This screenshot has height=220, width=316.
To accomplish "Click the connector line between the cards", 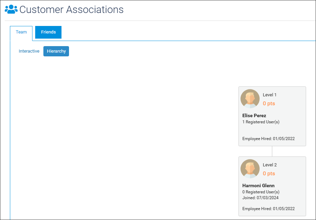I will tap(272, 151).
